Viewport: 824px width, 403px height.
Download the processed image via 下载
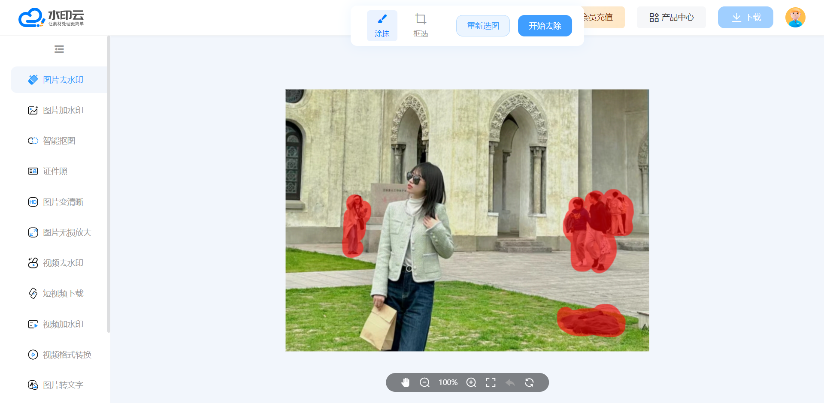tap(745, 18)
